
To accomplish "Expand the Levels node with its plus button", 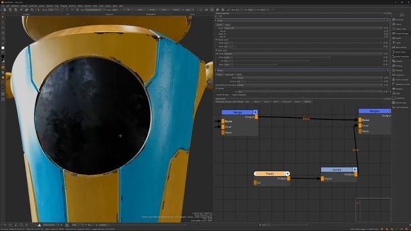I will click(x=354, y=169).
